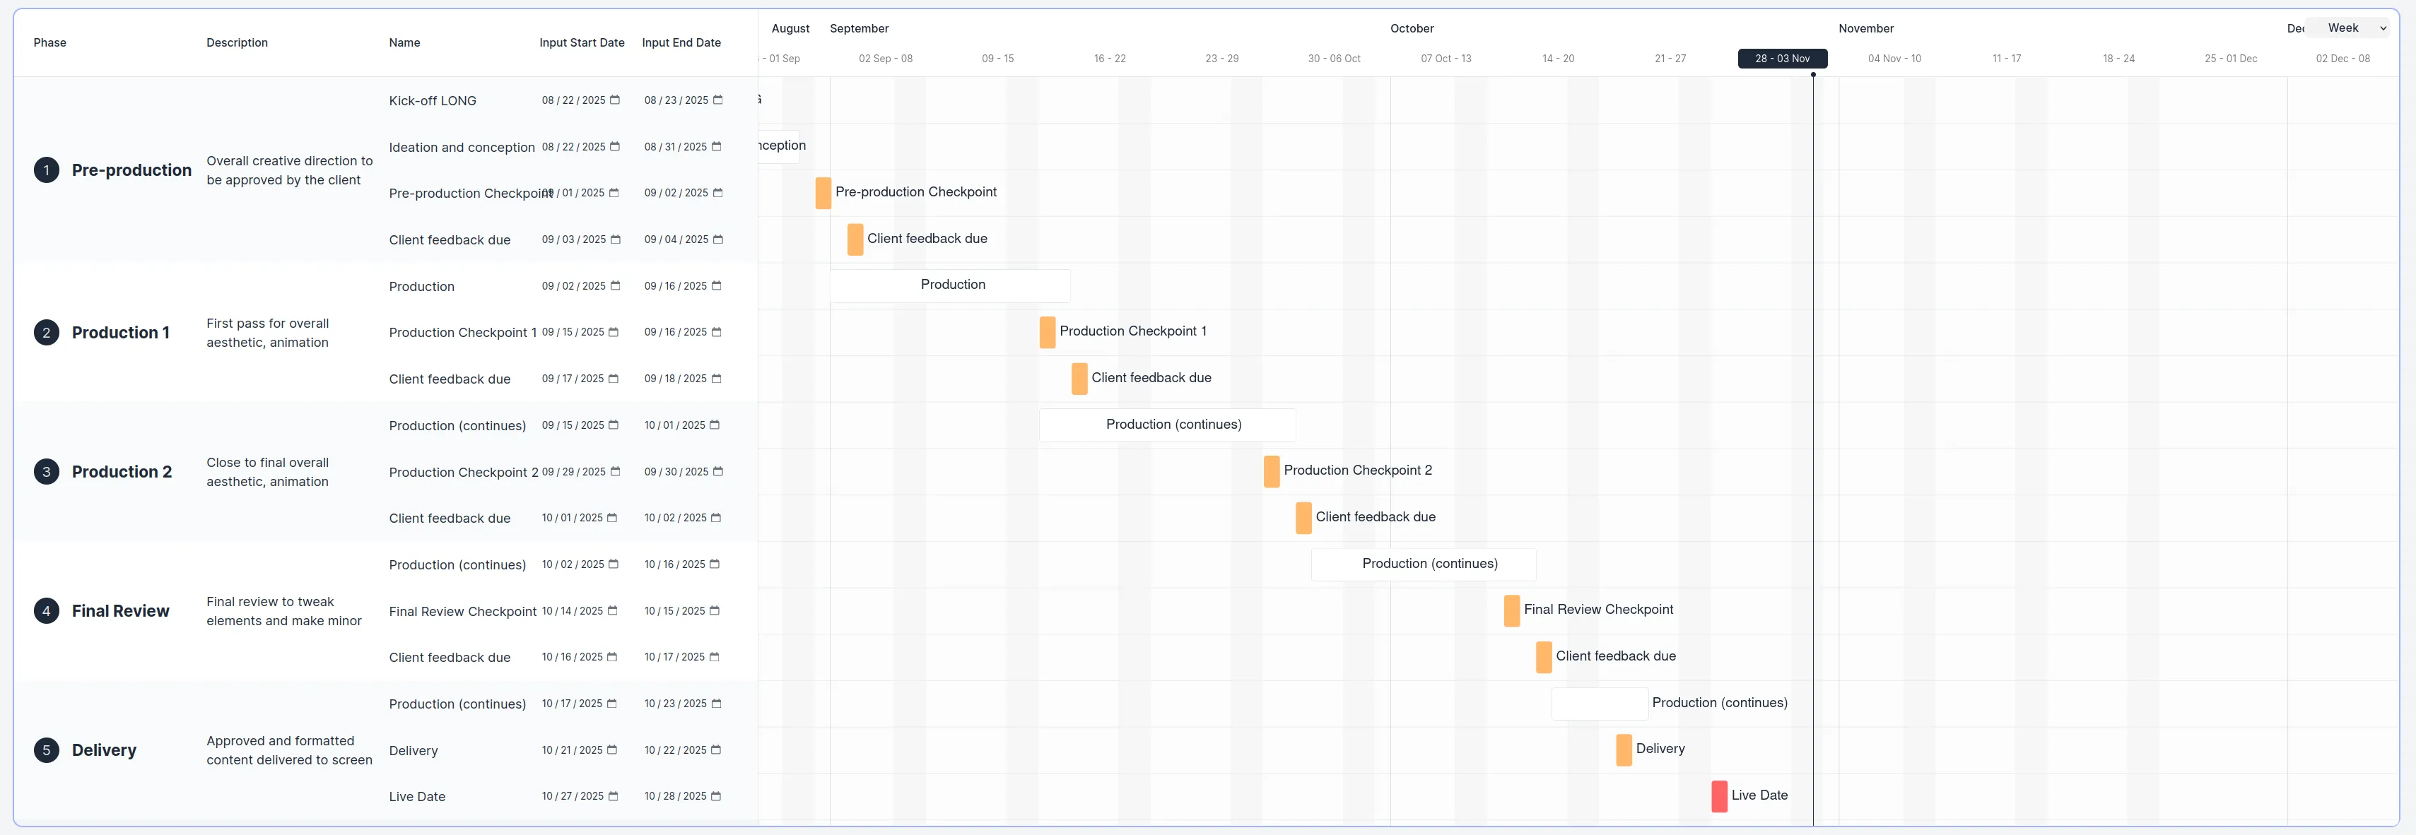
Task: Click calendar icon beside Final Review Checkpoint start date
Action: click(614, 610)
